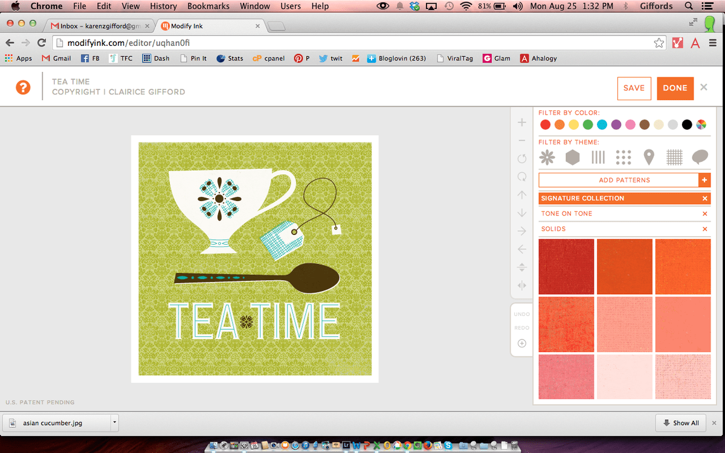Filter patterns by the speech bubble theme icon
725x453 pixels.
700,158
